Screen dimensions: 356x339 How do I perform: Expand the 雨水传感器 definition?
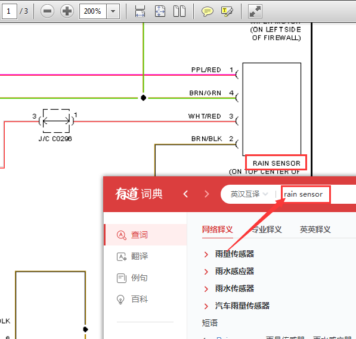(x=206, y=289)
